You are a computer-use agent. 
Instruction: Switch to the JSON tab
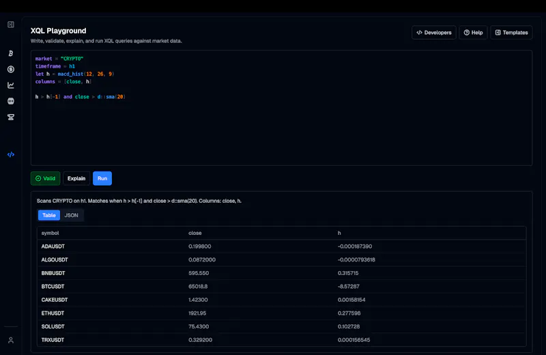coord(72,215)
